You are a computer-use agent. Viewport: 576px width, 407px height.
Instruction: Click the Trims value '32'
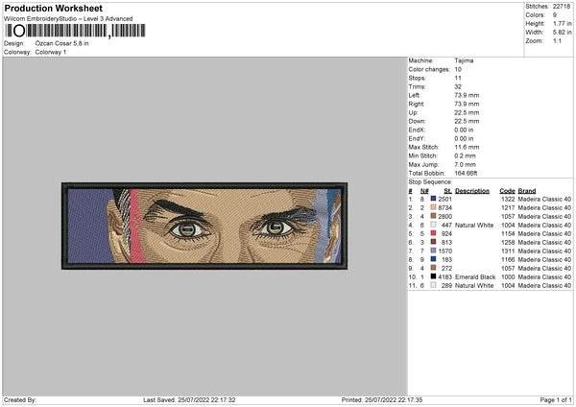(x=458, y=86)
